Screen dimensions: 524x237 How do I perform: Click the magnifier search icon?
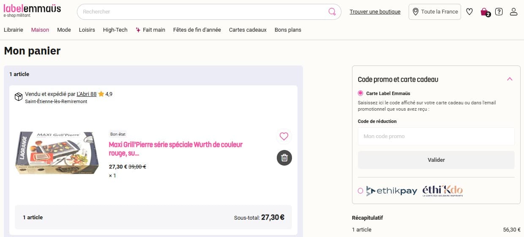pos(332,11)
